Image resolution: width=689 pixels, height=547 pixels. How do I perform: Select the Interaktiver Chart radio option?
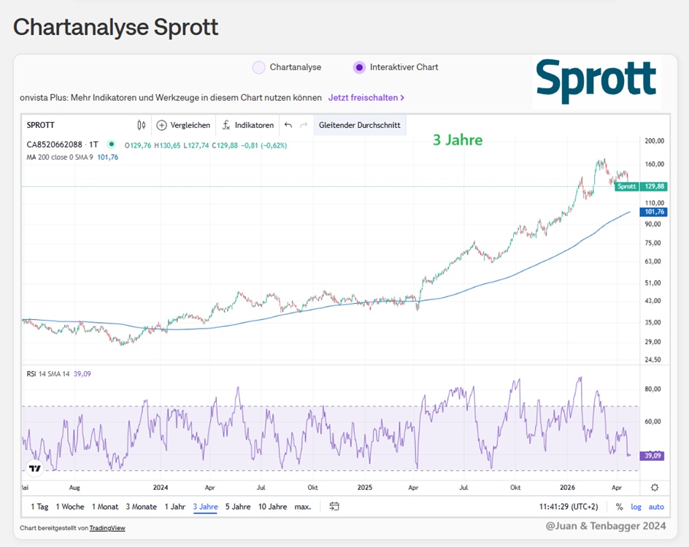pyautogui.click(x=359, y=67)
